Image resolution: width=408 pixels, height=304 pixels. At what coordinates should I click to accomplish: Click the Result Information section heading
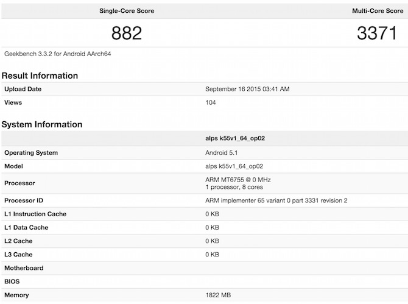(x=40, y=76)
